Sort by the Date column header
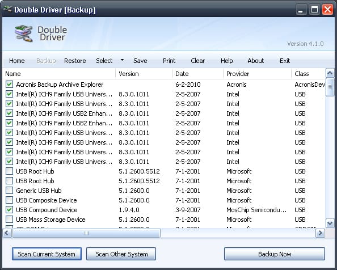This screenshot has height=270, width=337. [198, 74]
